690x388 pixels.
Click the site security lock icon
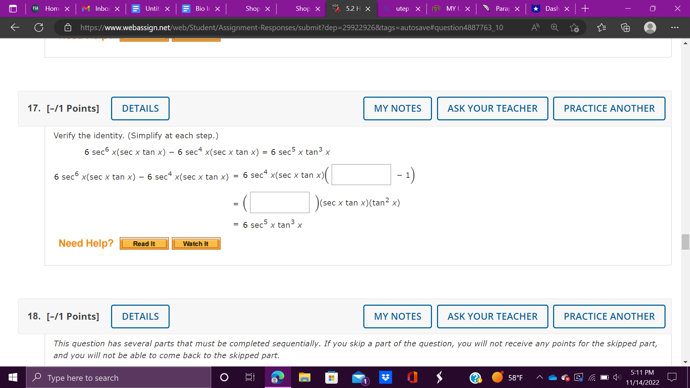click(68, 27)
